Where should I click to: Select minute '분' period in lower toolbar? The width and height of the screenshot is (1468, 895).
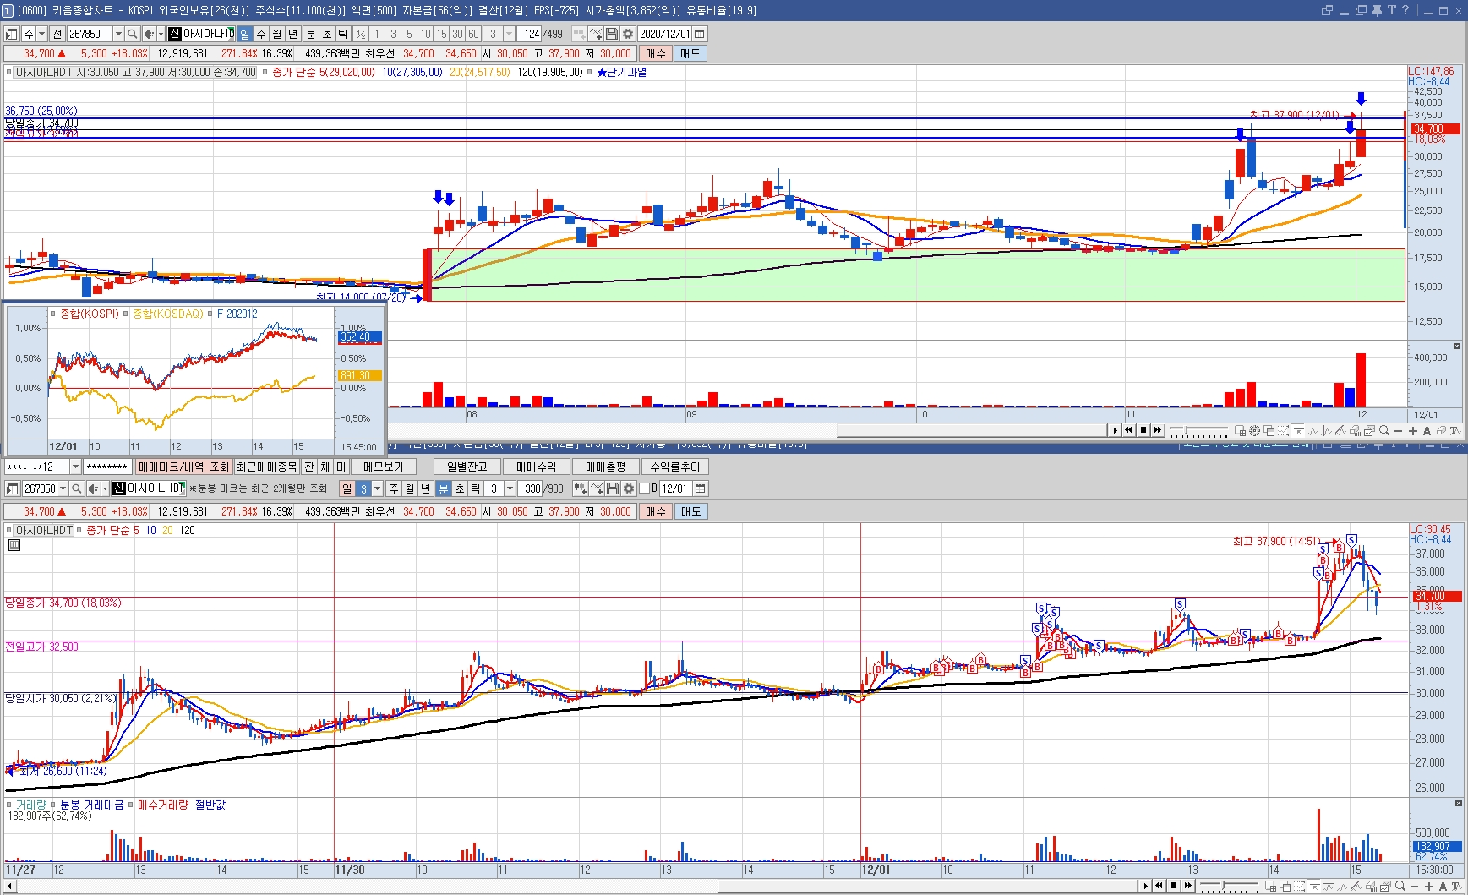point(443,488)
